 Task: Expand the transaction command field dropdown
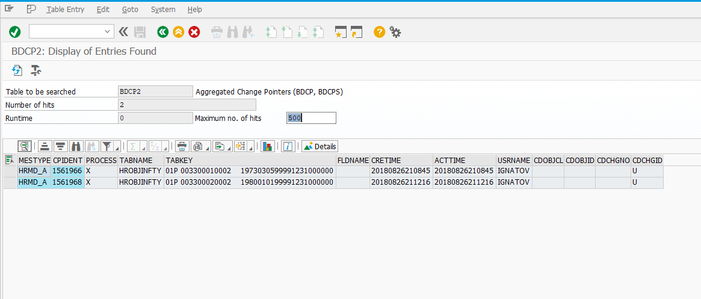[x=108, y=32]
